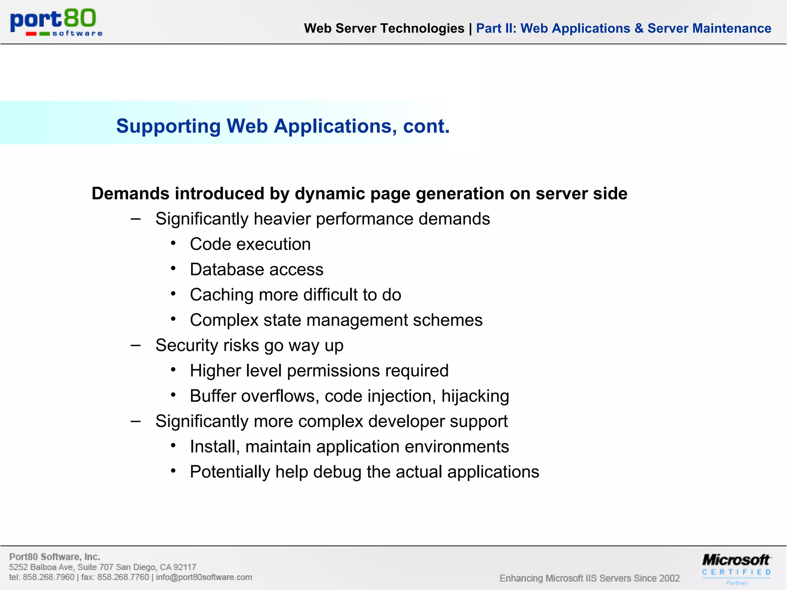Click the slide title 'Supporting Web Applications, cont.'

pos(283,126)
